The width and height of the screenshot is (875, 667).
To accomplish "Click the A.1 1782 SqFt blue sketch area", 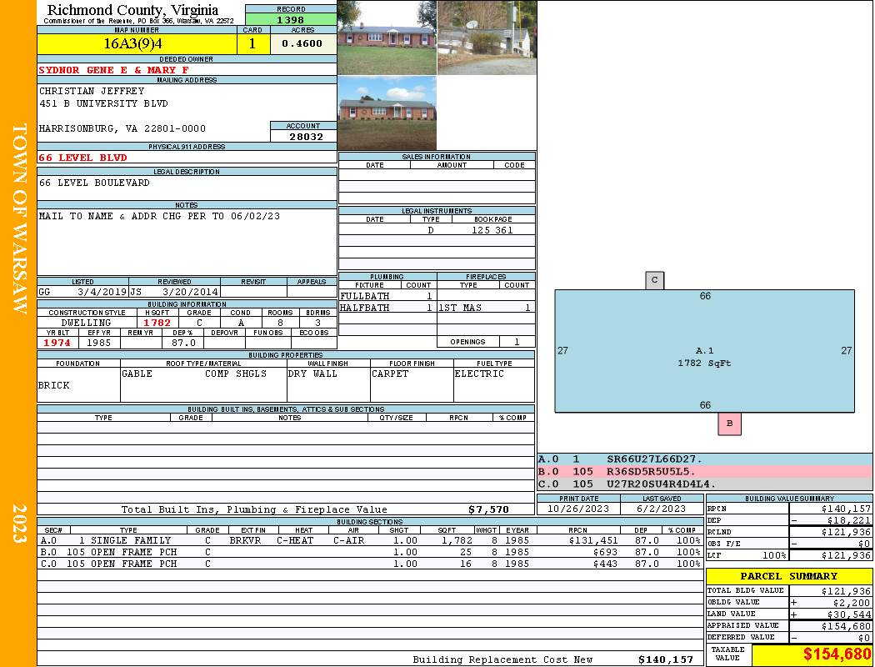I will click(704, 350).
